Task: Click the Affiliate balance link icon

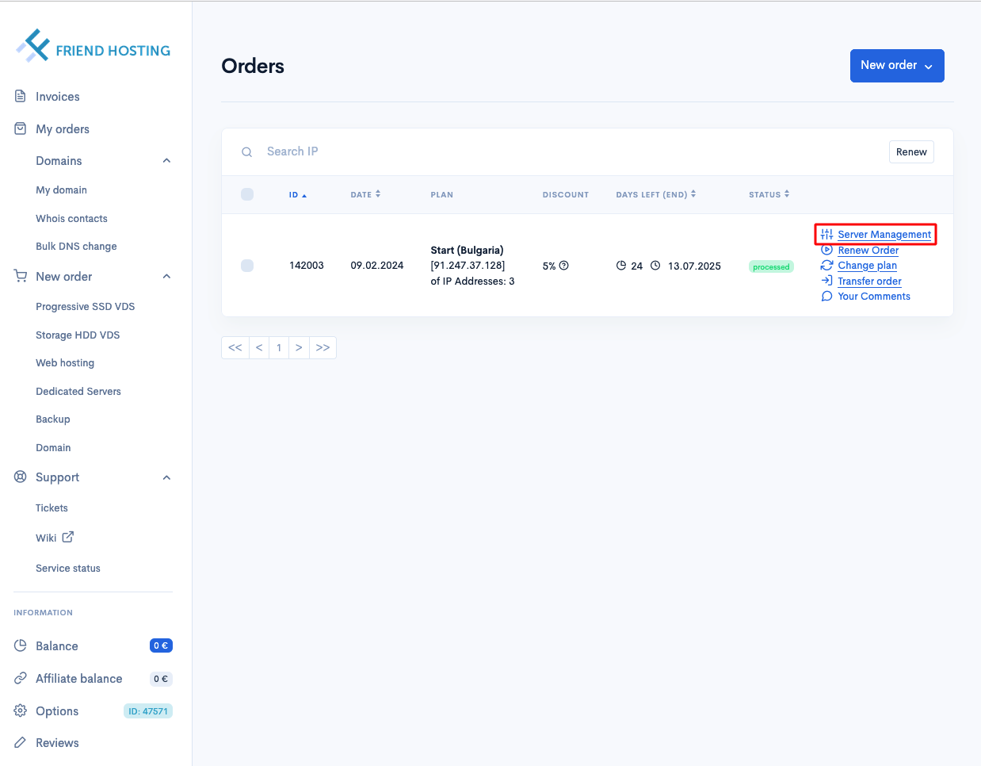Action: click(x=21, y=678)
